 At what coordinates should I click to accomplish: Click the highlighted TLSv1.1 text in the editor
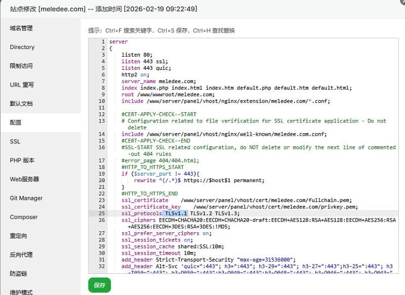176,214
